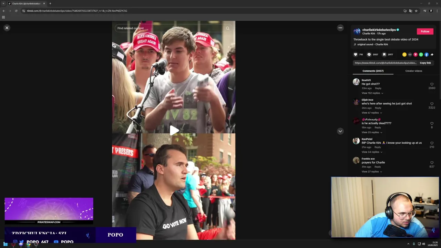441x248 pixels.
Task: Select the Charlie Kirk TikTok browser tab
Action: [x=27, y=3]
